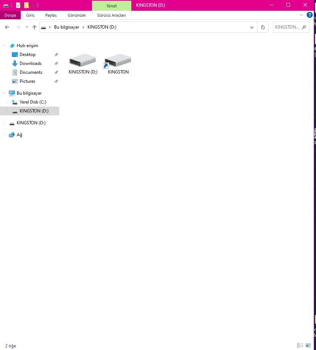Expand the lower KINGSTON (D:) node
Viewport: 316px width, 350px height.
click(x=4, y=123)
